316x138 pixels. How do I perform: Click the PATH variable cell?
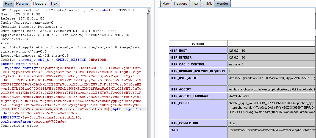(x=198, y=132)
